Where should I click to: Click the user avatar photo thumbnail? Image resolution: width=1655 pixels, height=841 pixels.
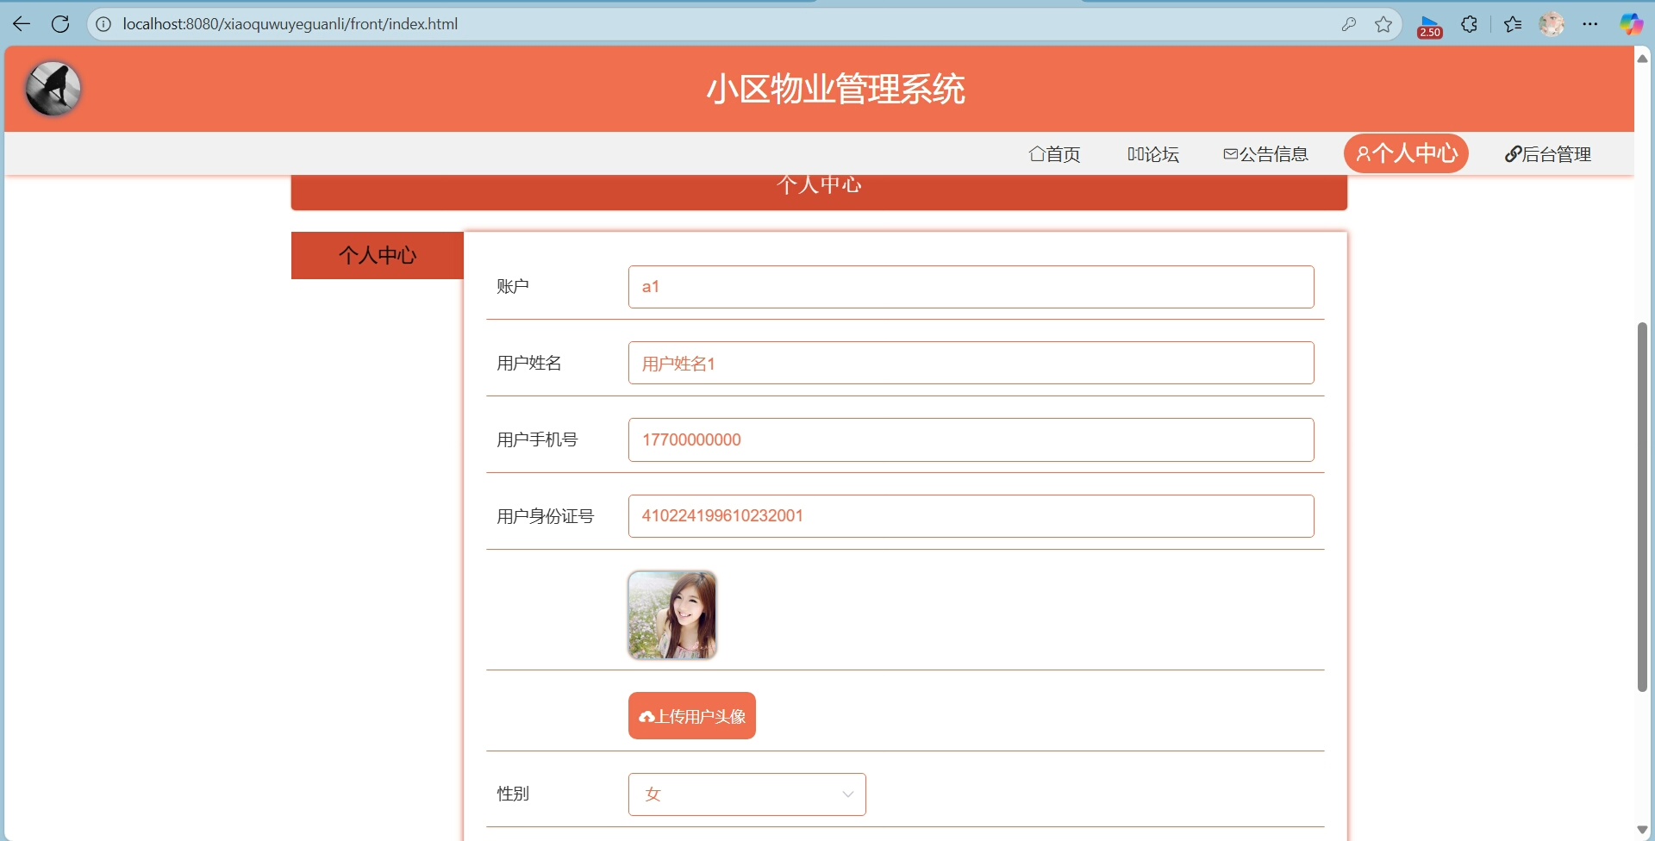click(x=672, y=615)
